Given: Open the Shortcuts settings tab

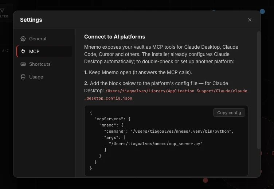Looking at the screenshot, I should [x=44, y=64].
